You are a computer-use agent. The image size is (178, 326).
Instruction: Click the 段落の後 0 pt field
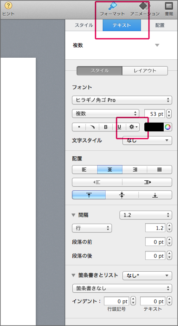tap(155, 255)
